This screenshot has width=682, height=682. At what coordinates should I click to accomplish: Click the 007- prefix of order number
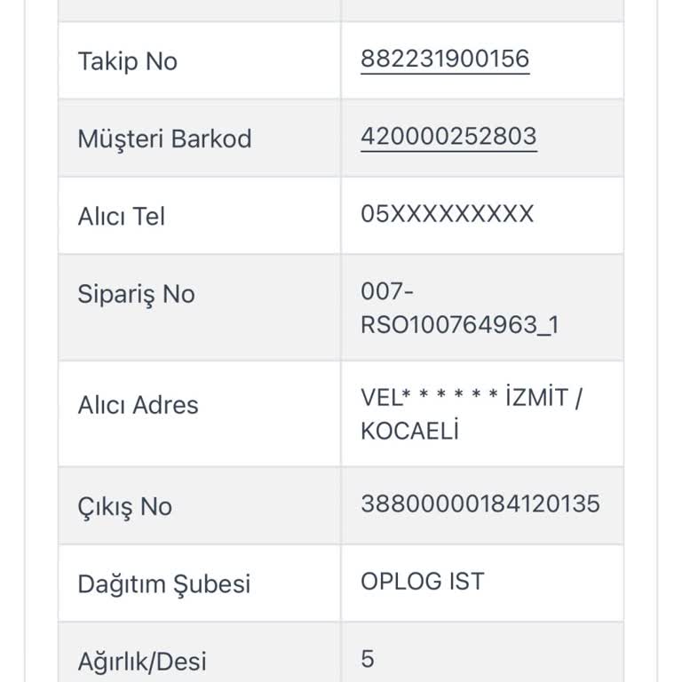tap(386, 291)
